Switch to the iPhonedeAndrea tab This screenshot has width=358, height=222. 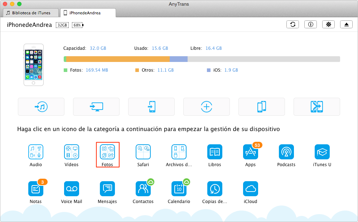88,13
